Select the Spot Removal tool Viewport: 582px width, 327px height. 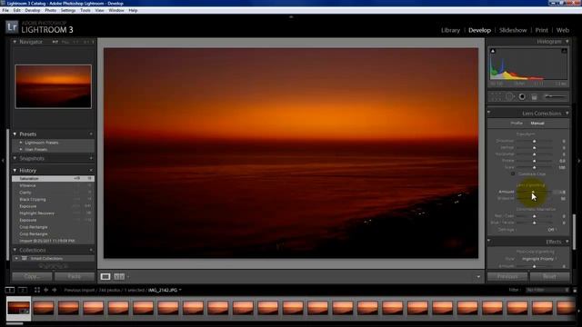coord(509,97)
